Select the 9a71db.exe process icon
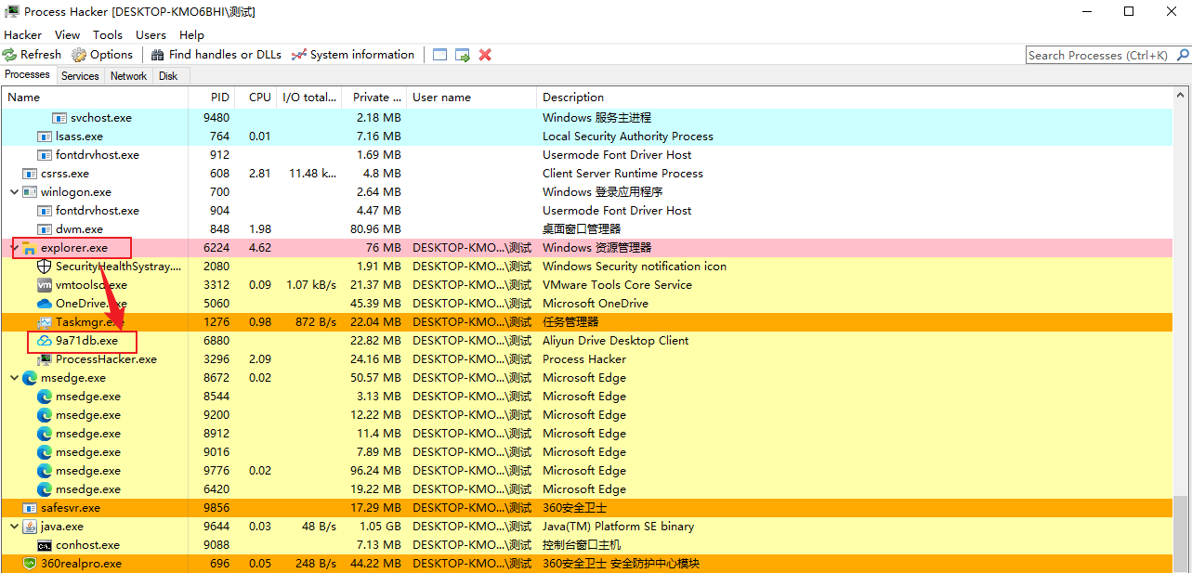The image size is (1192, 573). (45, 341)
